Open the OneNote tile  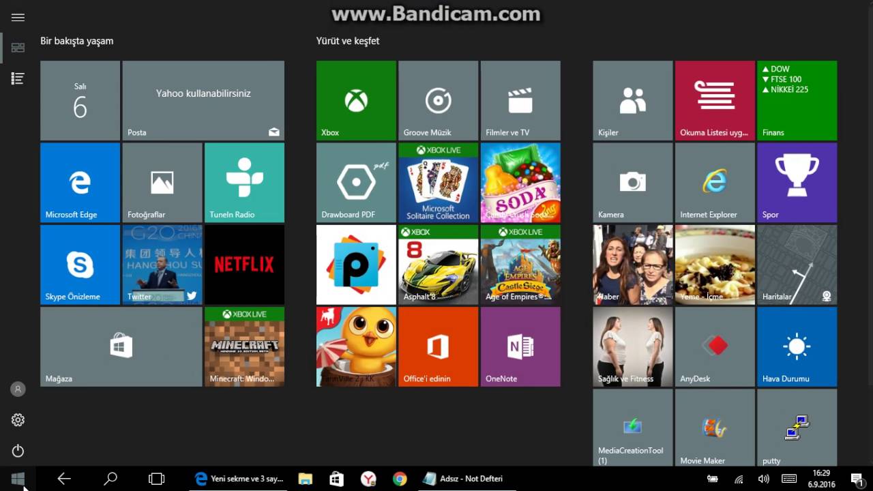click(x=520, y=346)
